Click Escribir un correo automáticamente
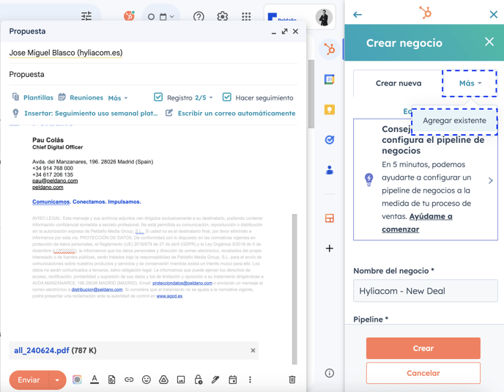 [231, 113]
